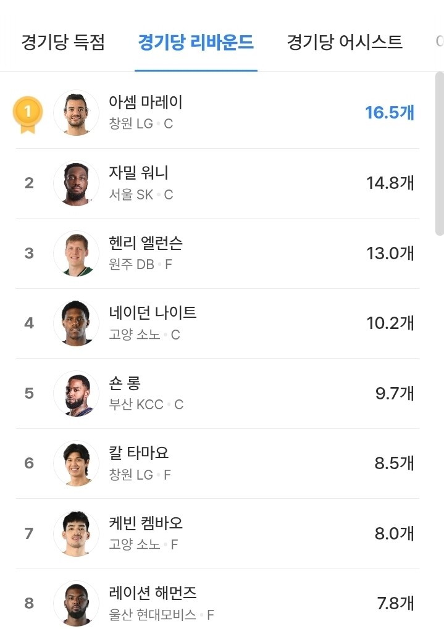Select the 경기당 리바운드 tab
The width and height of the screenshot is (444, 629).
pos(196,42)
